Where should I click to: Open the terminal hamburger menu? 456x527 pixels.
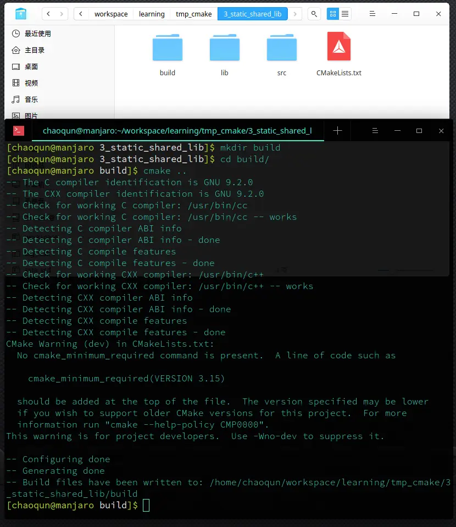(375, 131)
